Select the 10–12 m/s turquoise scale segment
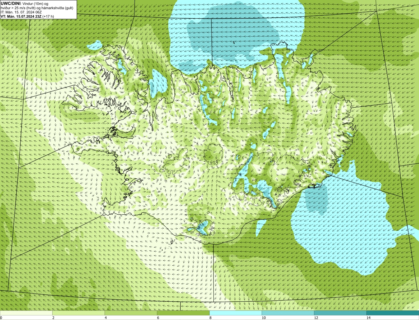 (288, 313)
